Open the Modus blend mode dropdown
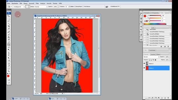178x100 pixels. (x=41, y=7)
